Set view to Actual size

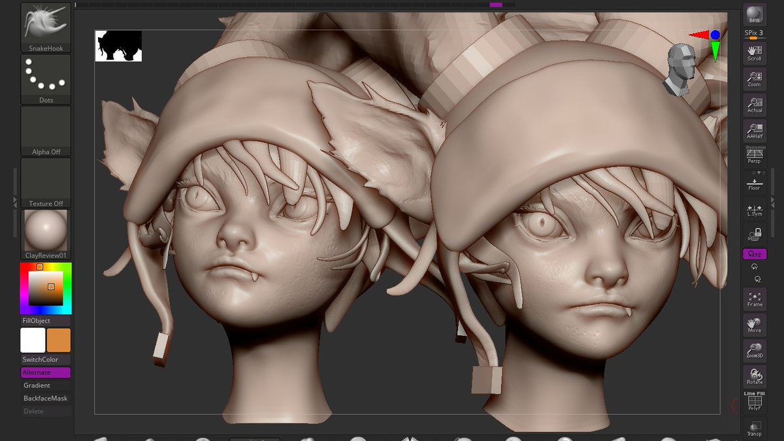click(755, 105)
